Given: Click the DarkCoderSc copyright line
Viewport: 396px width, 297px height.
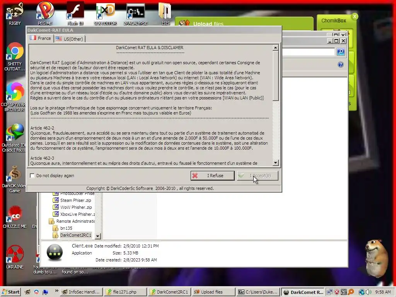Looking at the screenshot, I should [150, 188].
